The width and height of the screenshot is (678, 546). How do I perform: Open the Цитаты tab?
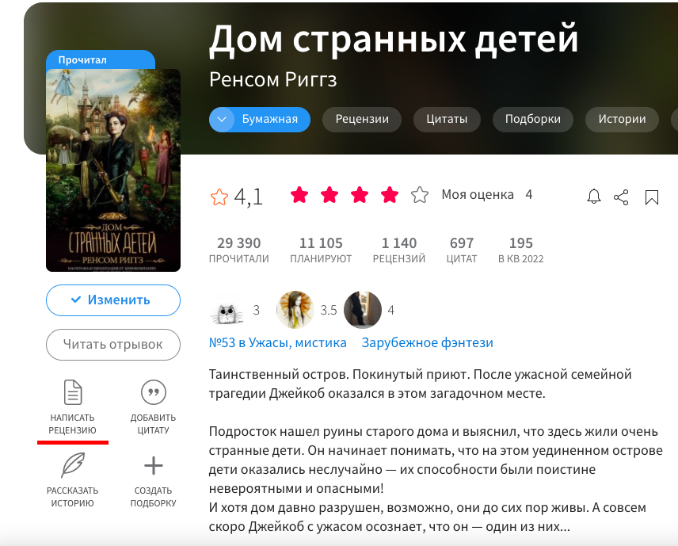point(447,120)
